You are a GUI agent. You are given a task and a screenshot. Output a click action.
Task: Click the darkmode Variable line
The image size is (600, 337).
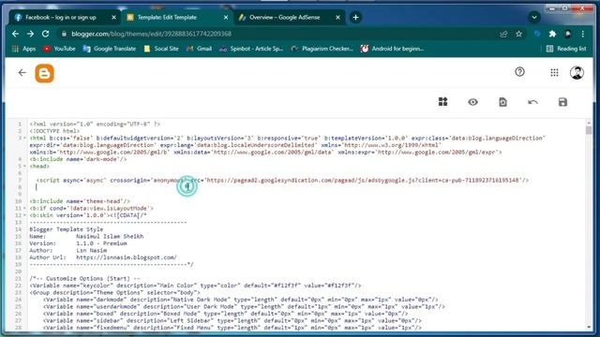click(x=240, y=300)
